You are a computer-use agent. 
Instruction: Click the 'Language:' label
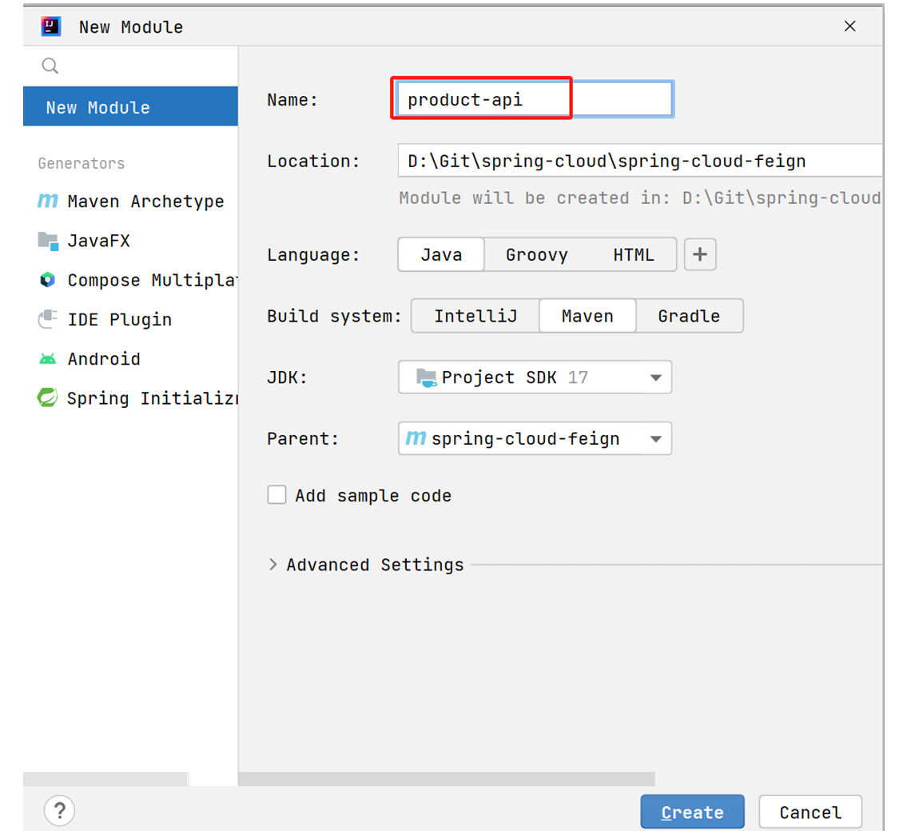coord(313,255)
